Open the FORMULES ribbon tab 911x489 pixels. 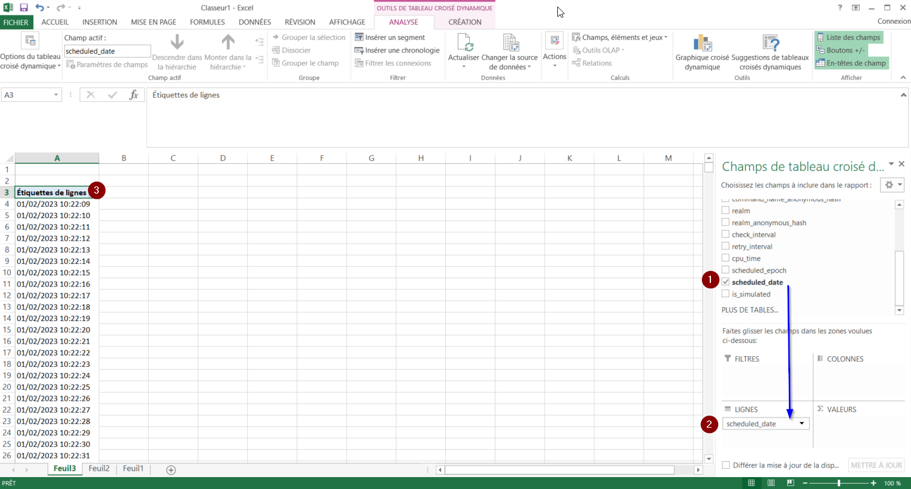[207, 22]
